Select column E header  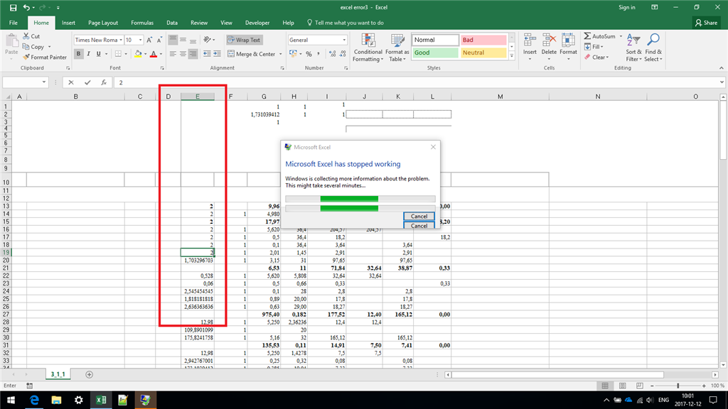198,97
